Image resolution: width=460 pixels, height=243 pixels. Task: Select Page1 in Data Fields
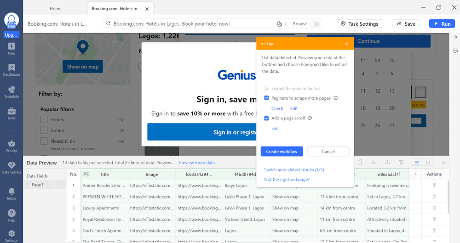tap(45, 185)
